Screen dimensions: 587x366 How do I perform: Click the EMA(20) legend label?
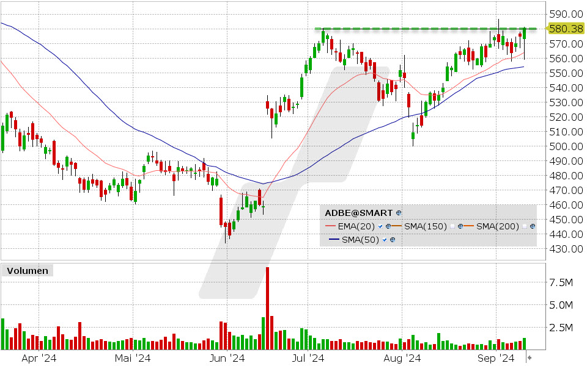pos(356,226)
